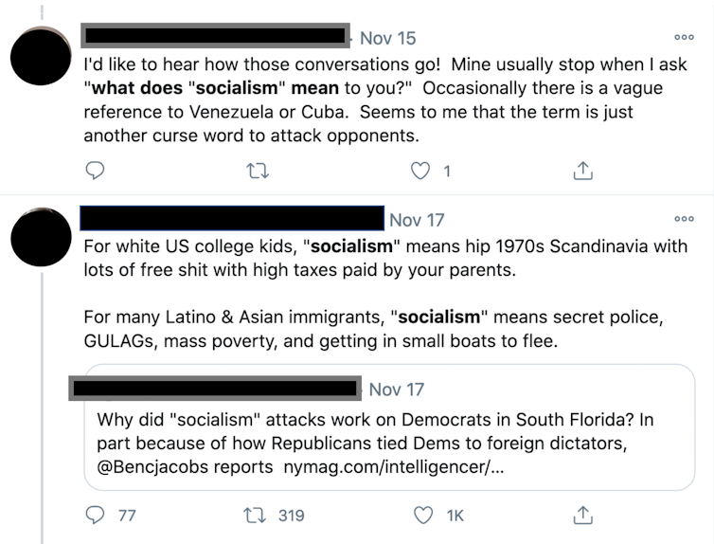The height and width of the screenshot is (544, 714).
Task: Click the redacted author name in quoted tweet
Action: click(218, 389)
